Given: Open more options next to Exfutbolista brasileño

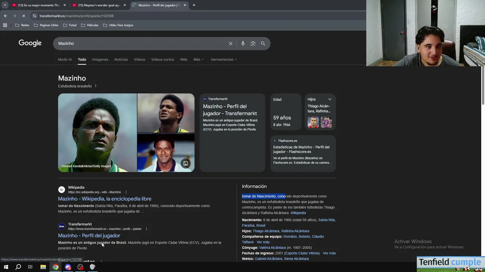Looking at the screenshot, I should point(95,86).
